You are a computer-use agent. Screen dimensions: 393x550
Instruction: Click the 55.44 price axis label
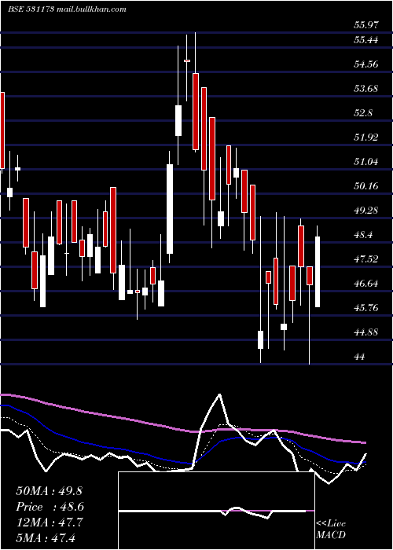pos(366,40)
